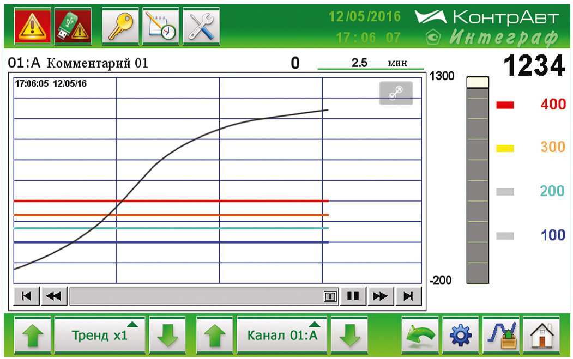Click the blue gear settings icon

461,334
